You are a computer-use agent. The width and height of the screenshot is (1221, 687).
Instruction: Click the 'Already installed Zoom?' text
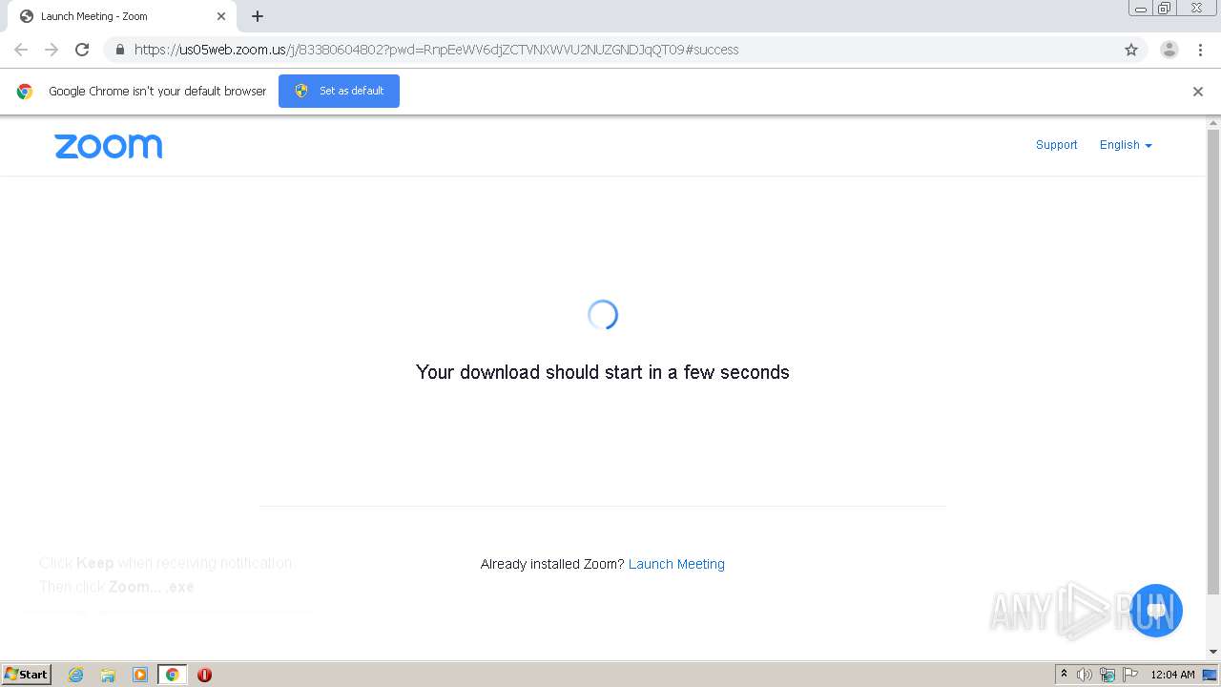coord(552,564)
